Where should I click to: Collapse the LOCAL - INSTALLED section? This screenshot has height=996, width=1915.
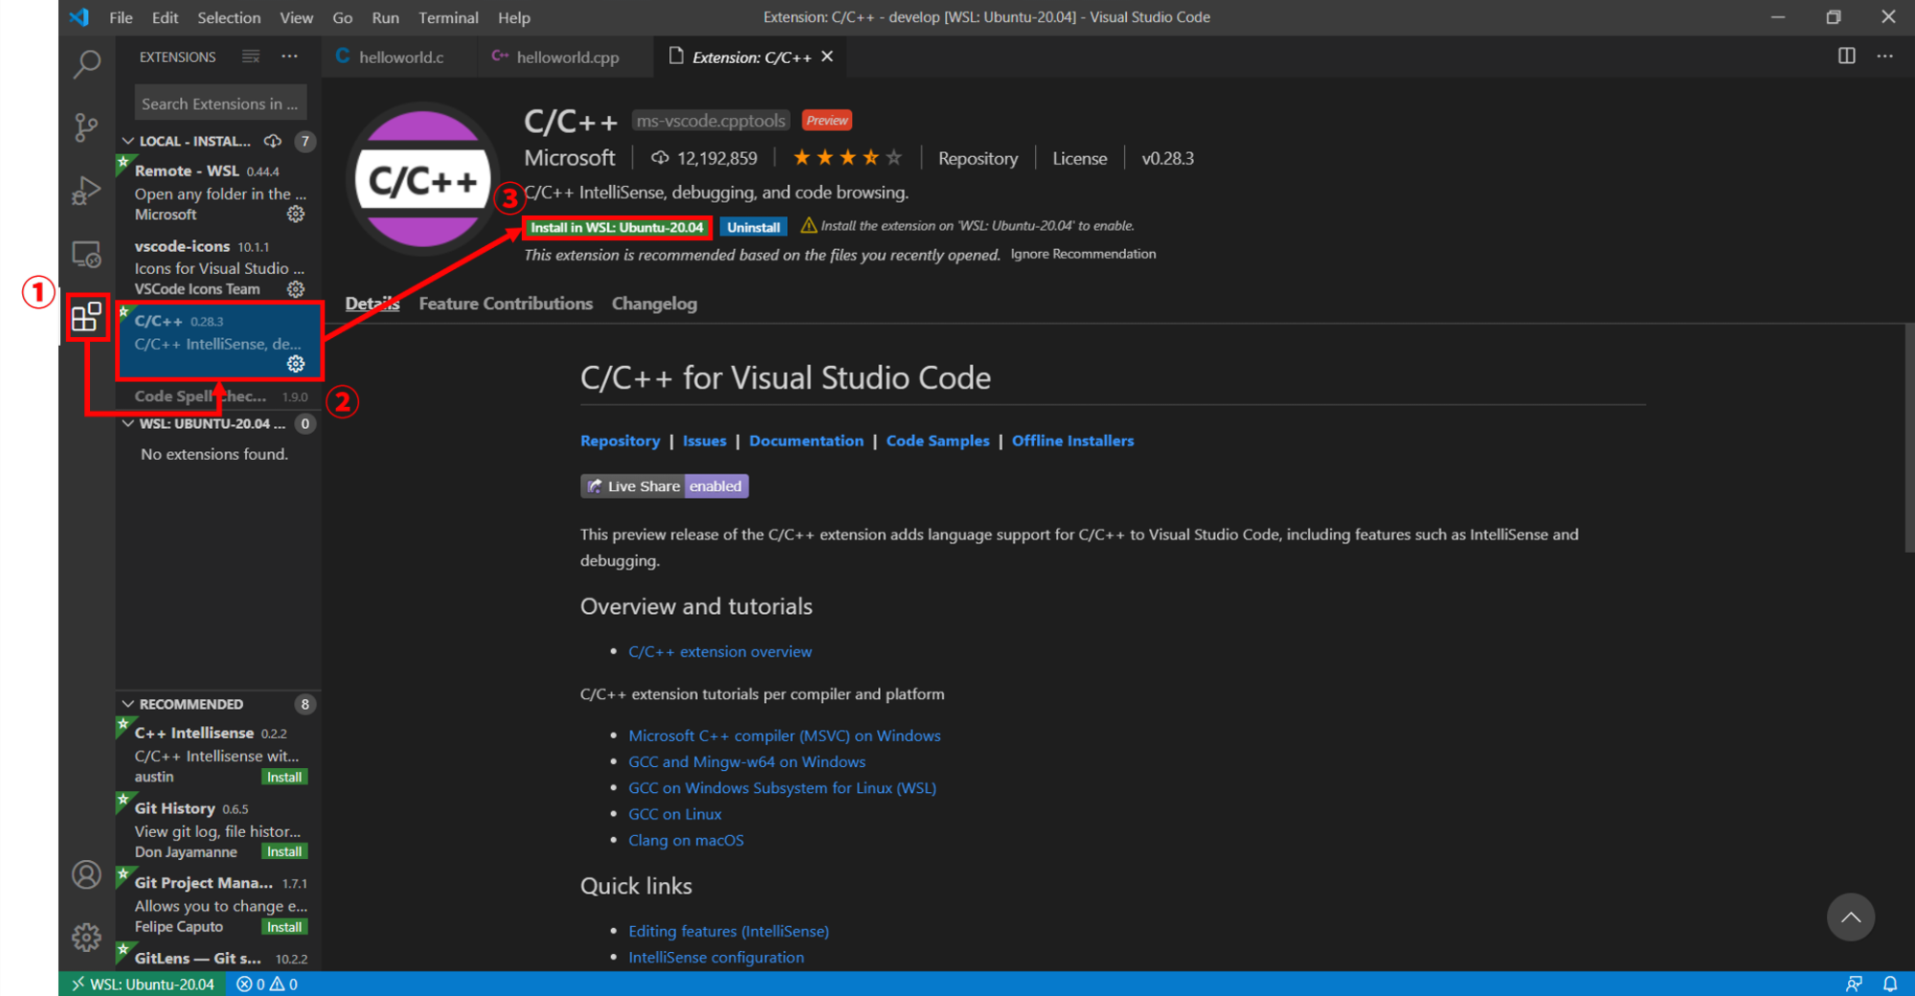coord(127,141)
